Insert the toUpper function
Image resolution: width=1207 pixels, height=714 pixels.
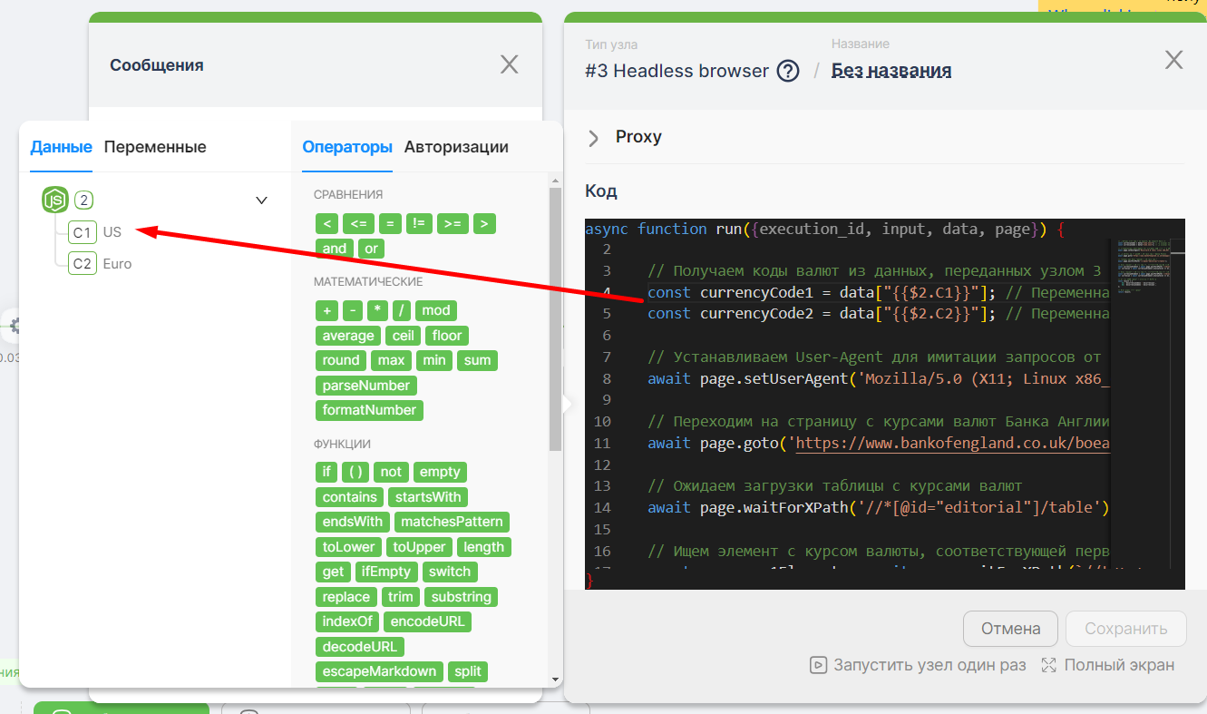point(419,547)
